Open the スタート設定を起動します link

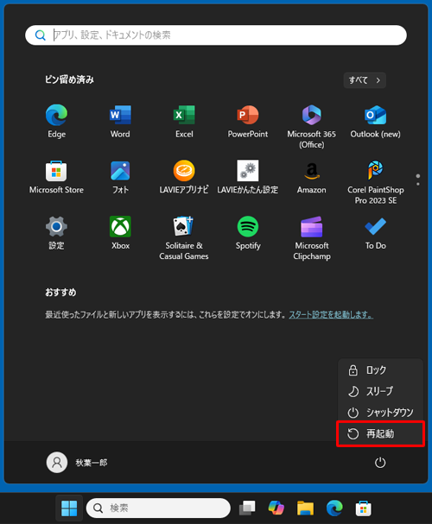(x=331, y=314)
